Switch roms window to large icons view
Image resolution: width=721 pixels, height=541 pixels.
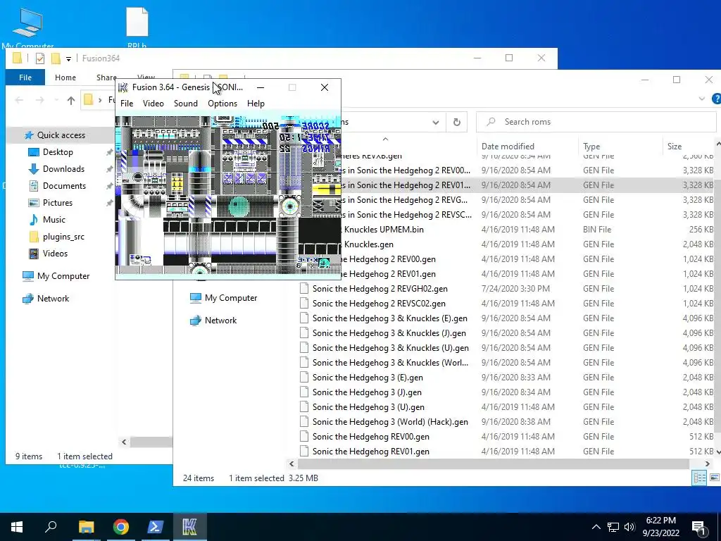point(714,478)
